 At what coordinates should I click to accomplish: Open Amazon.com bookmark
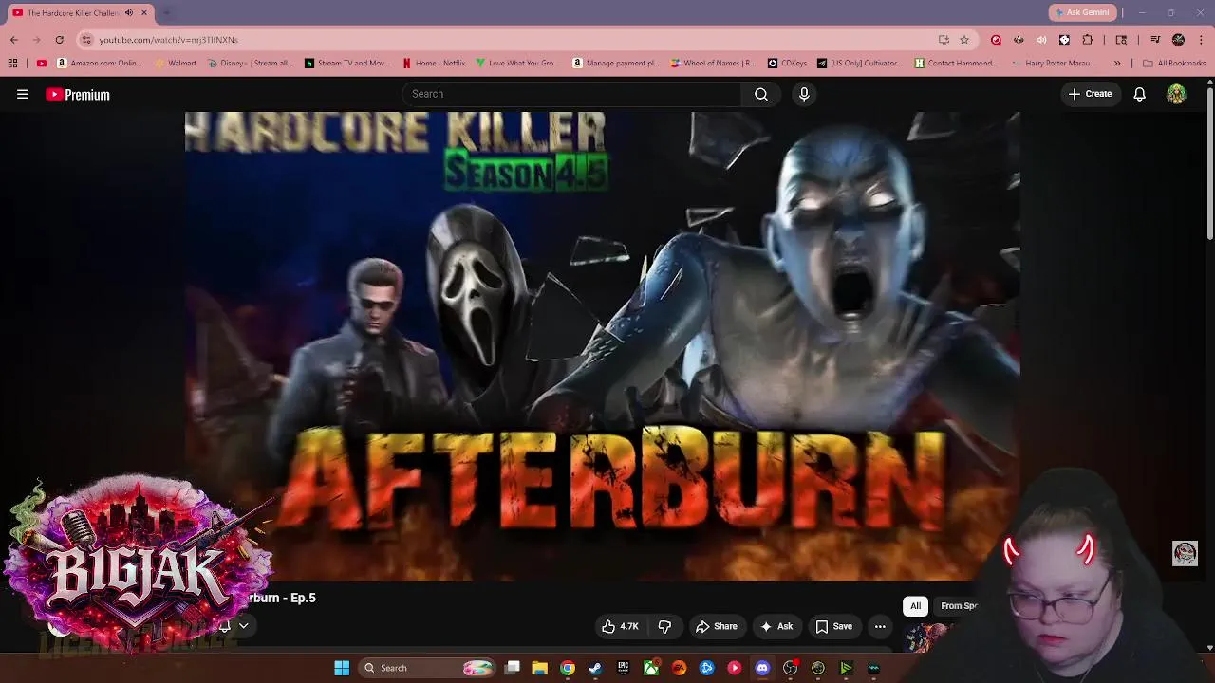click(x=99, y=64)
